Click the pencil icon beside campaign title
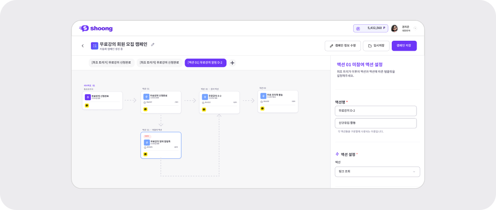Screen dimensions: 496x210 [x=153, y=44]
